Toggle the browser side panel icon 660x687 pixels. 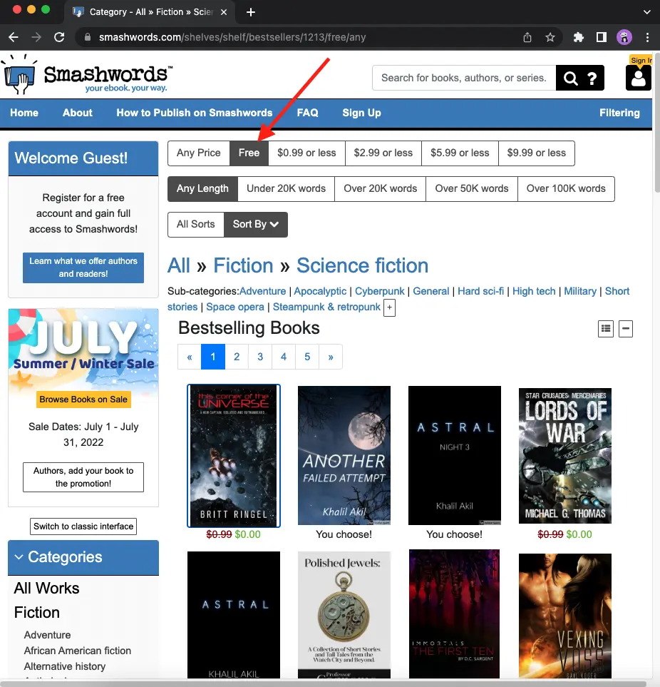[x=602, y=37]
